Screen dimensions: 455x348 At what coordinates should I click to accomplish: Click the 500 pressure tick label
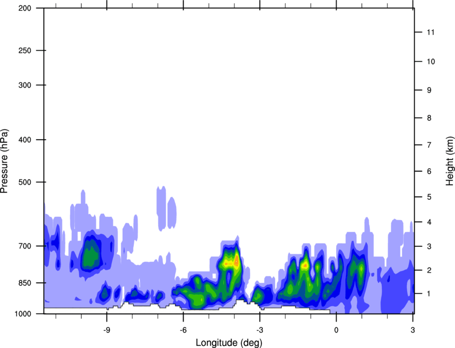click(x=25, y=182)
